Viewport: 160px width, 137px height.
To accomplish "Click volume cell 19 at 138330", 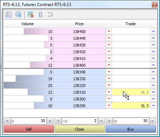I will click(x=28, y=79).
